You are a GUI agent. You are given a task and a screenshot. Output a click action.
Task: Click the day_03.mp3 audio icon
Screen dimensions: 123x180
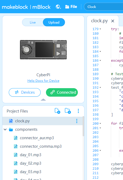(16, 172)
